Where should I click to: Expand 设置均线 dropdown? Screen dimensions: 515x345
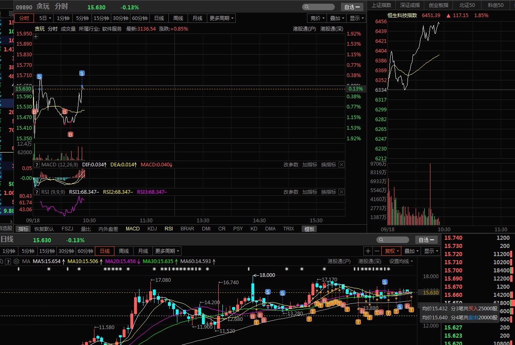click(401, 261)
